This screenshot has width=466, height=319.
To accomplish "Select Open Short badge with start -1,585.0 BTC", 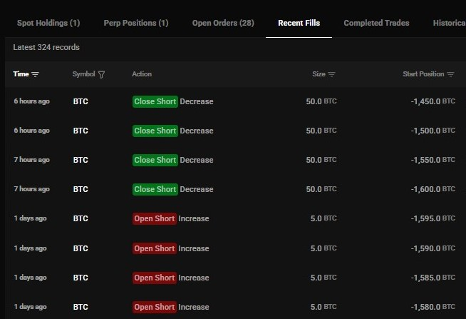I will (155, 278).
